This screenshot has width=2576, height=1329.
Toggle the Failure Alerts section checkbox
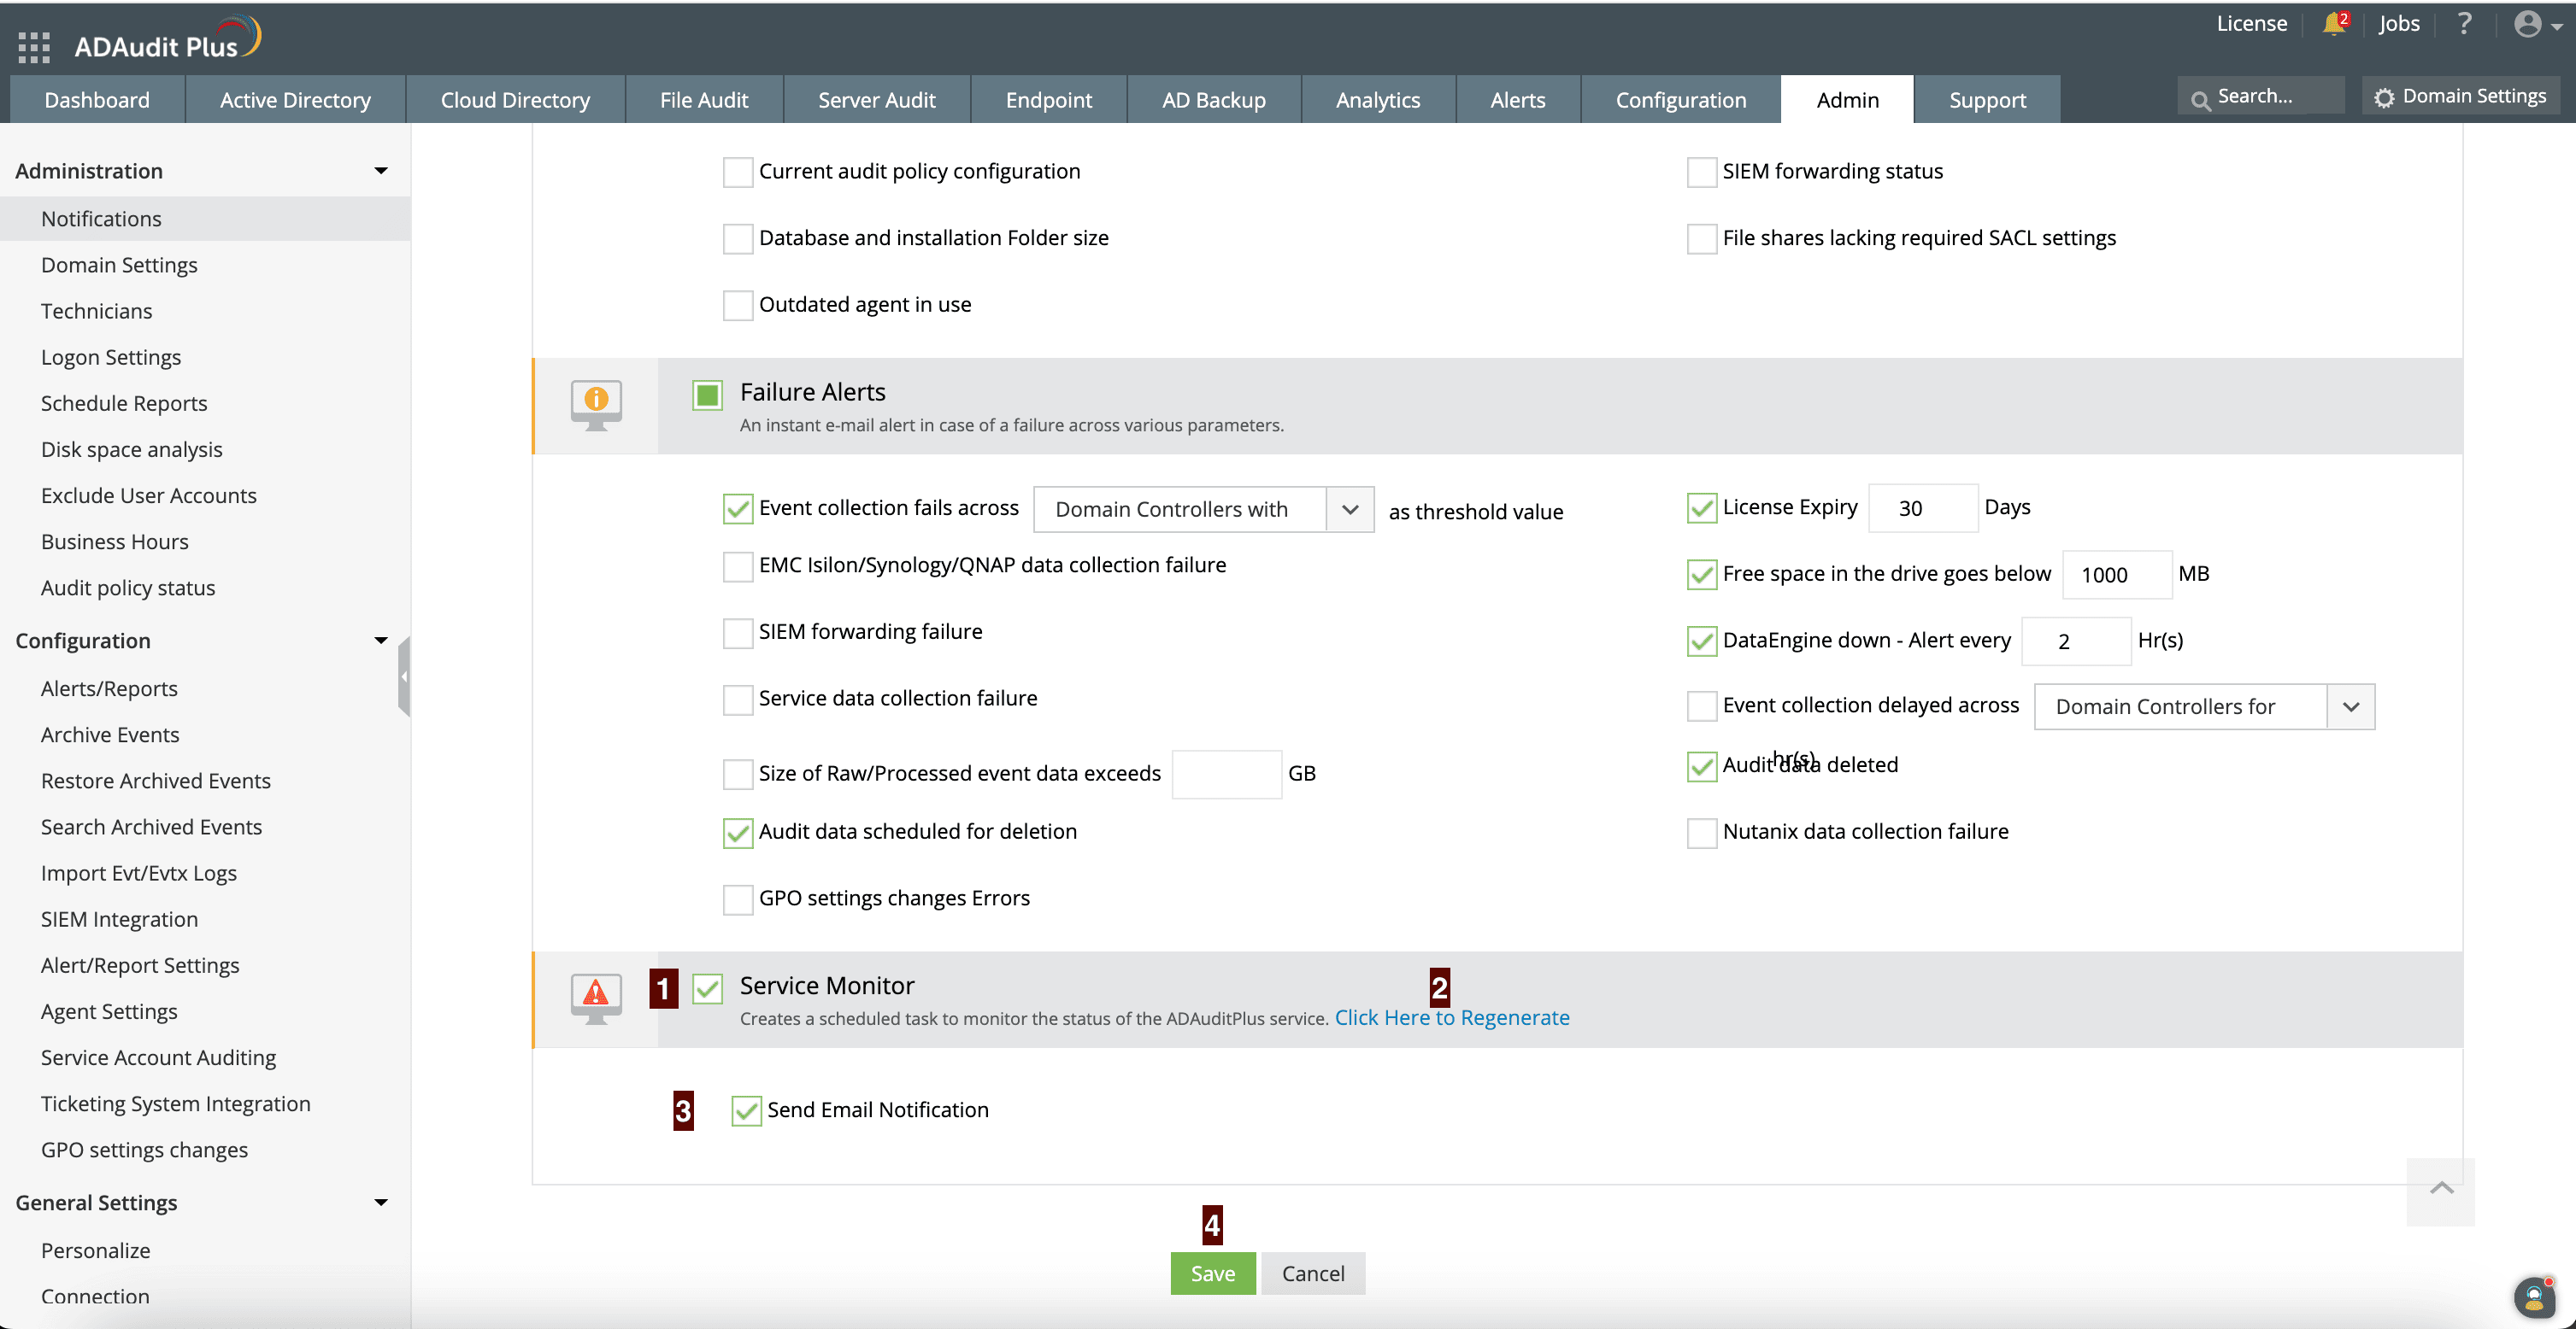click(707, 395)
